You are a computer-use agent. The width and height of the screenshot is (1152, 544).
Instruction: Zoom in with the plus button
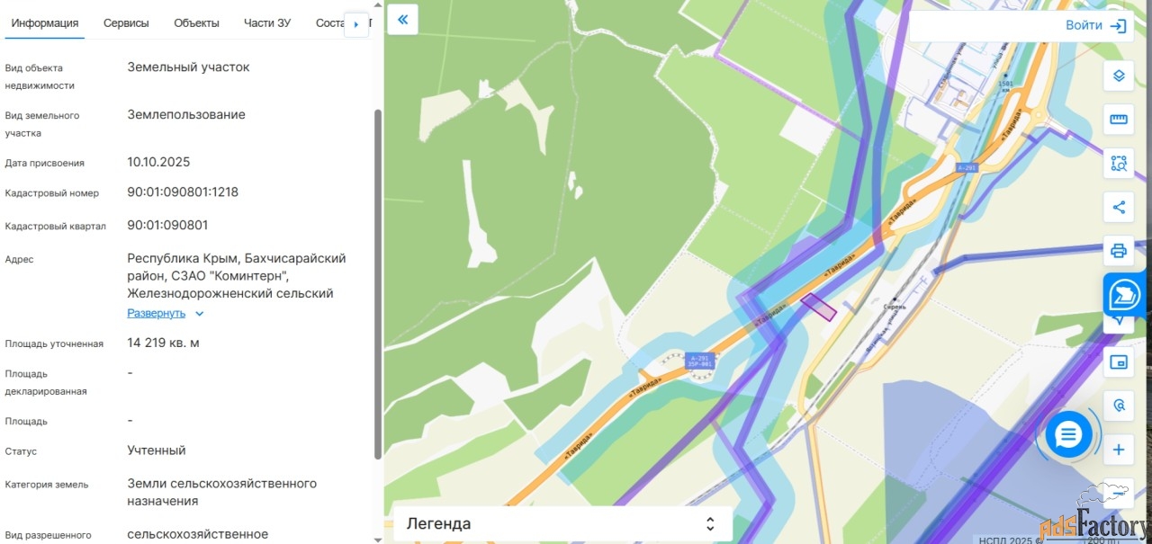(x=1119, y=450)
